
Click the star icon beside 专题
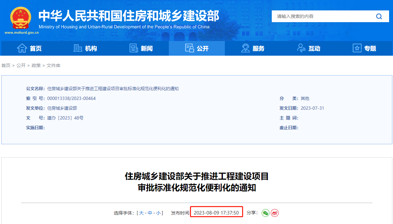coord(357,48)
